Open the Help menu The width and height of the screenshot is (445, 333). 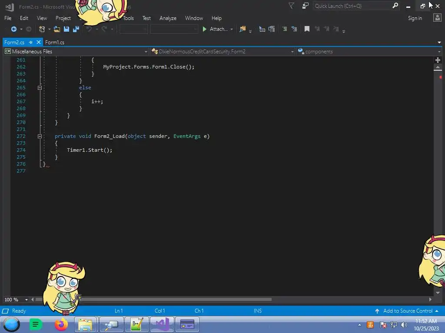click(216, 18)
